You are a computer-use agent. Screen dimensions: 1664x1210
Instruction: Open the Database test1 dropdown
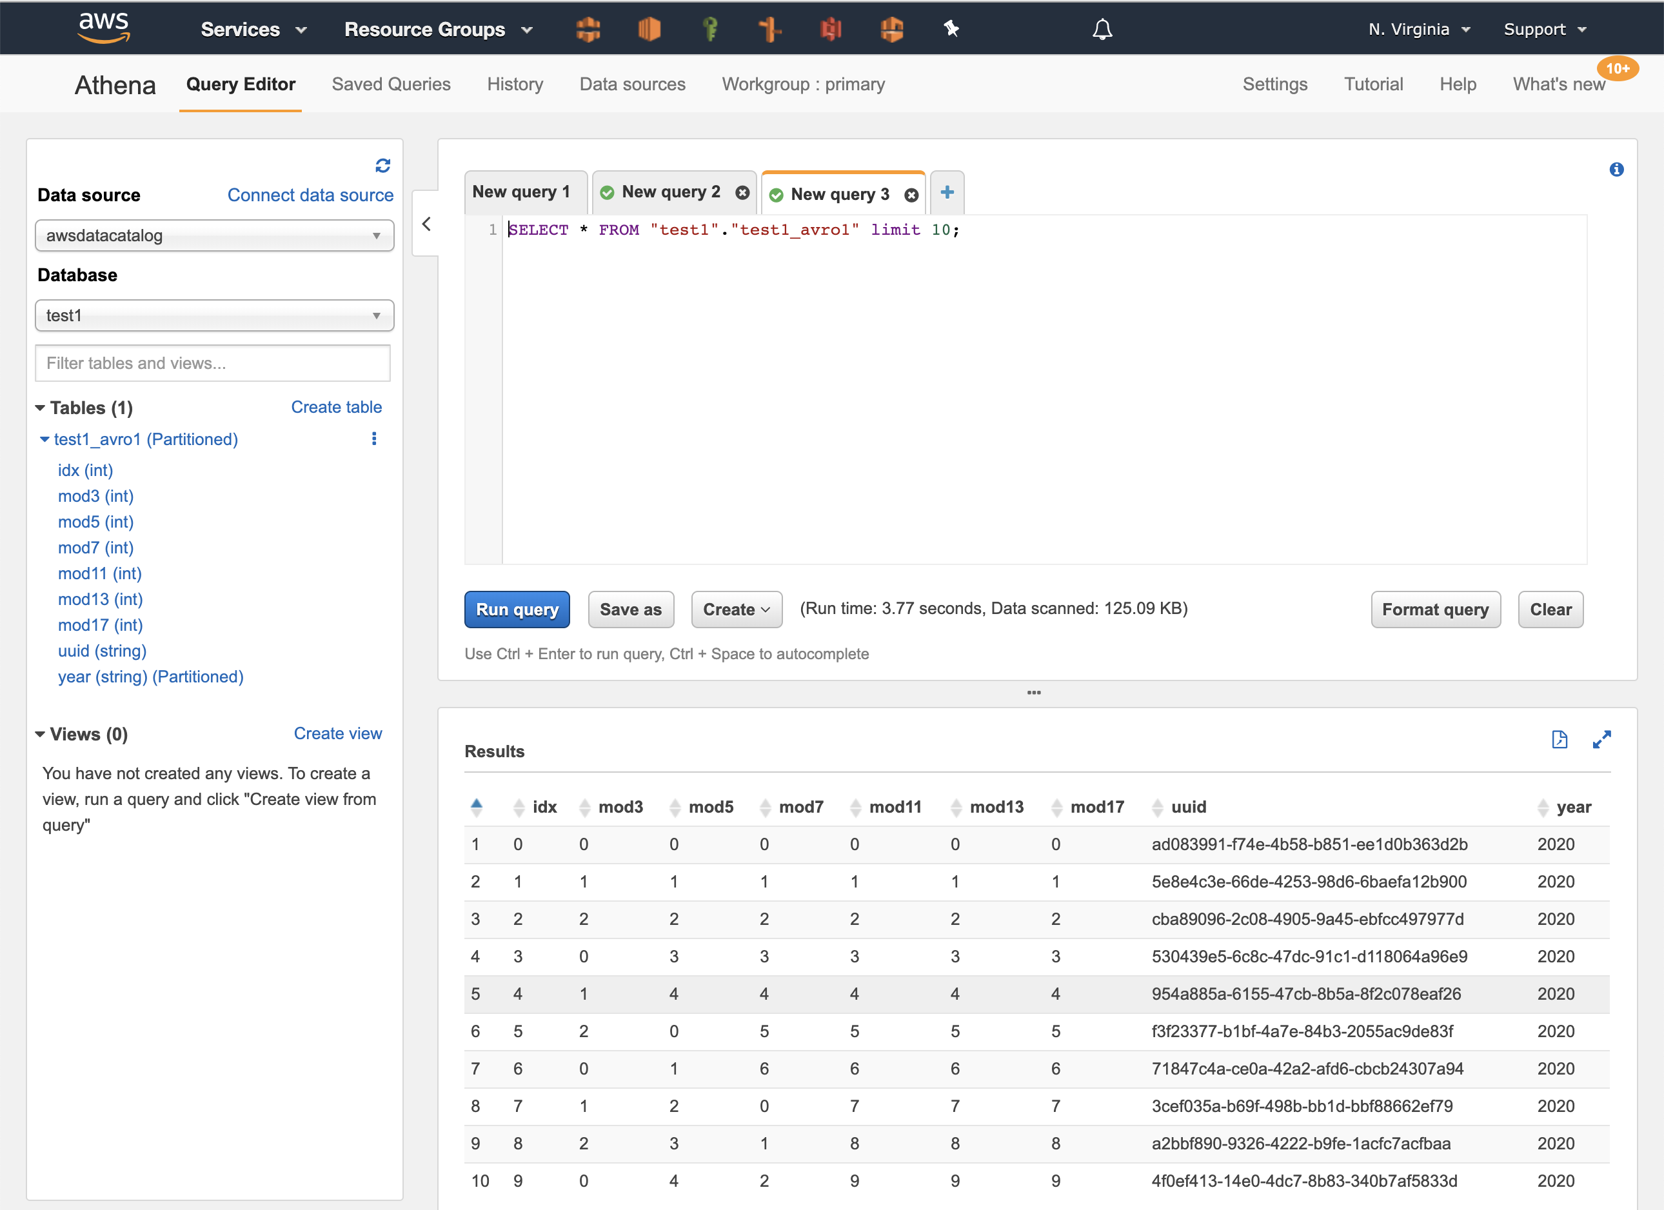pos(213,315)
